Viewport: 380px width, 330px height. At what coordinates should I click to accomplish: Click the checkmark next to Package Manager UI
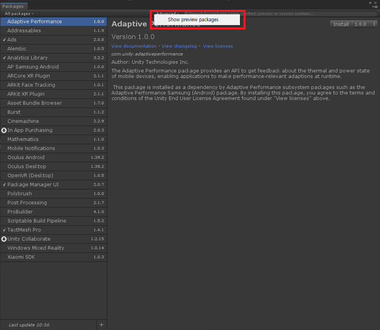[4, 185]
